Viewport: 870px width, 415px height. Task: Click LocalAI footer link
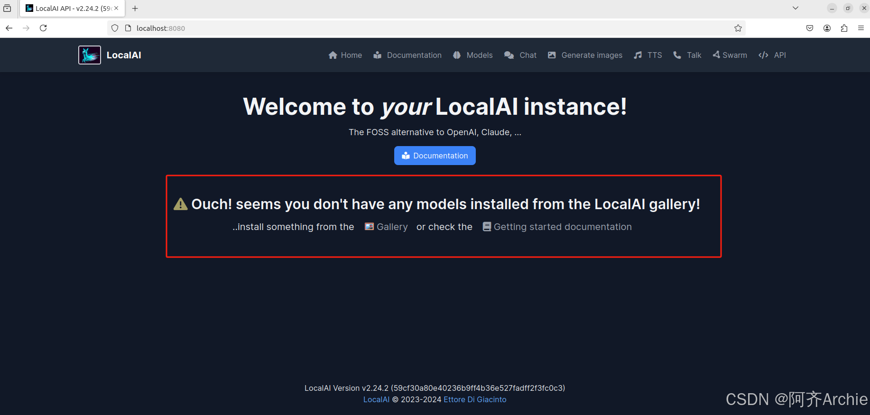click(376, 399)
